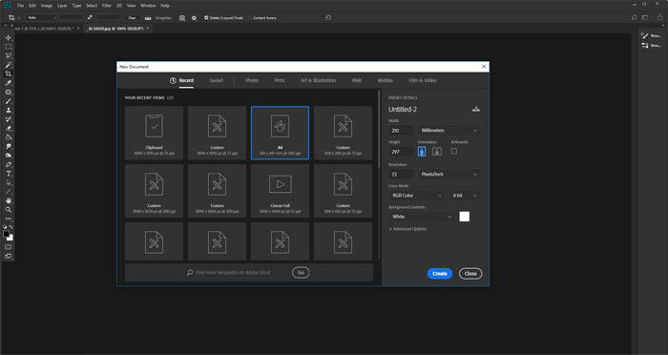
Task: Select the Magic Wand tool
Action: (8, 65)
